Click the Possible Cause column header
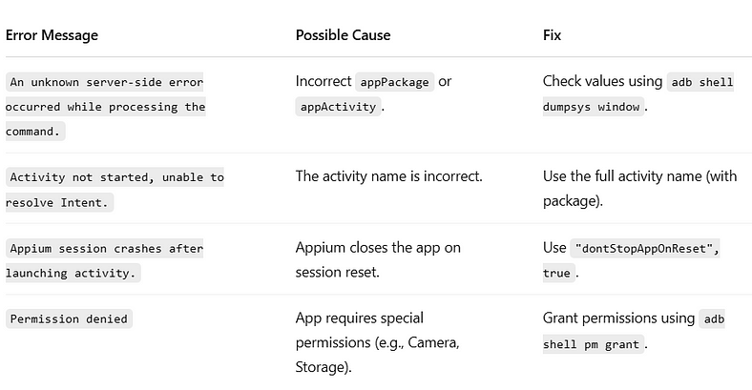 [343, 35]
